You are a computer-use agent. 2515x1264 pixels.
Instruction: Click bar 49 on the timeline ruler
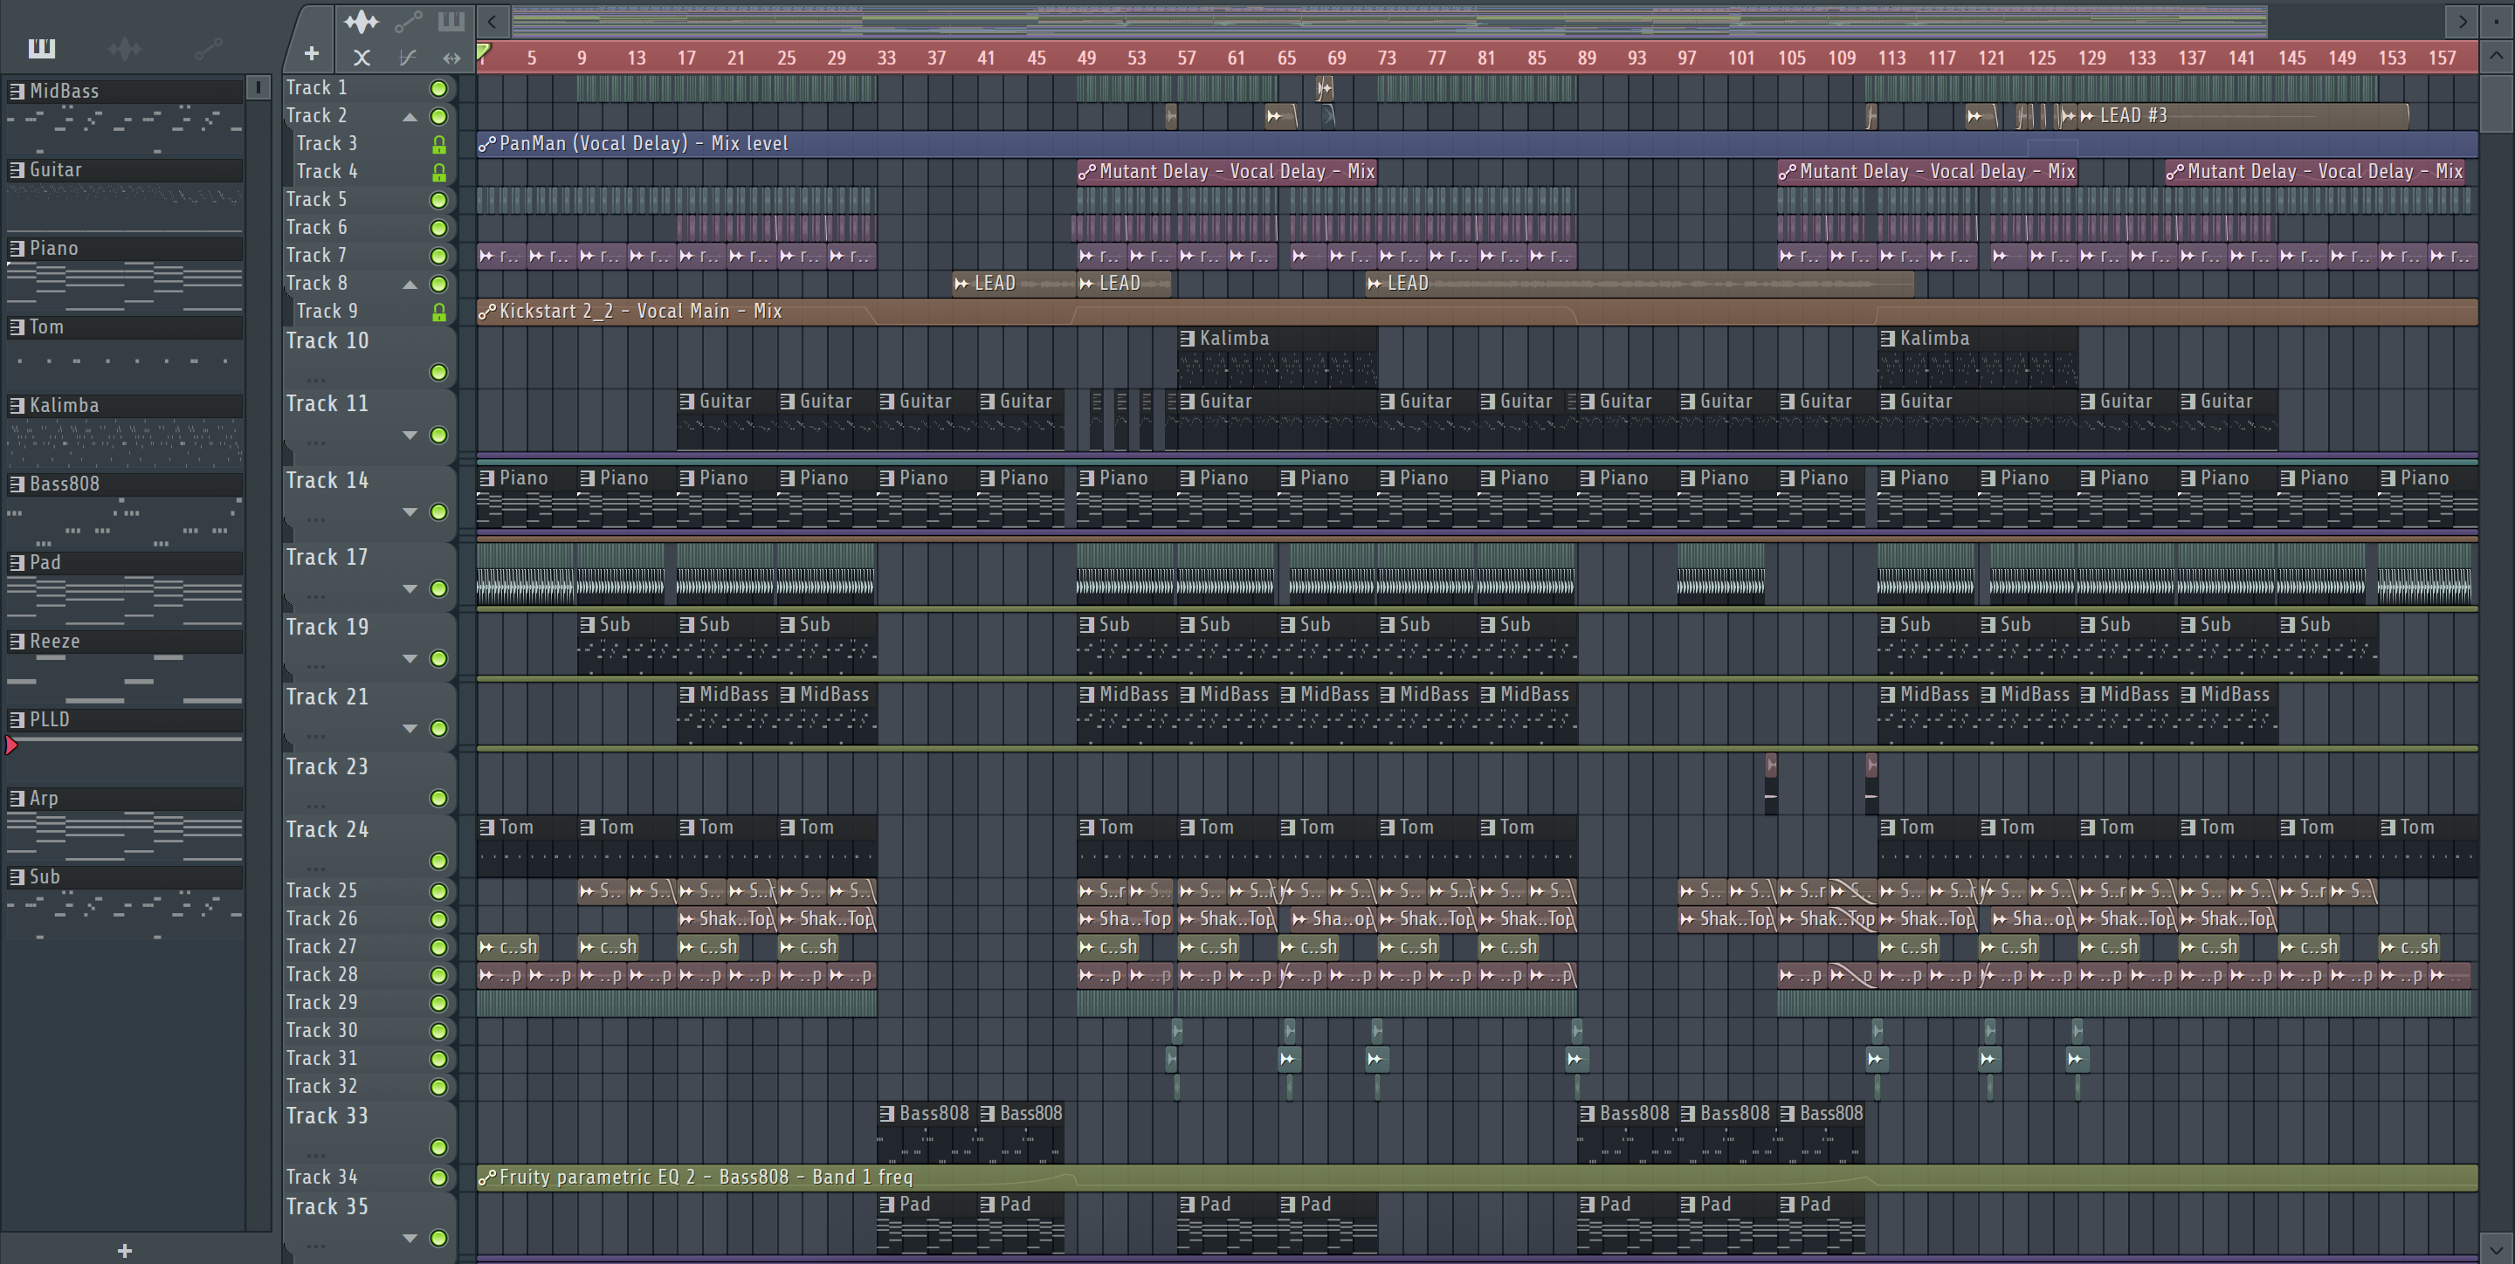(x=1085, y=58)
